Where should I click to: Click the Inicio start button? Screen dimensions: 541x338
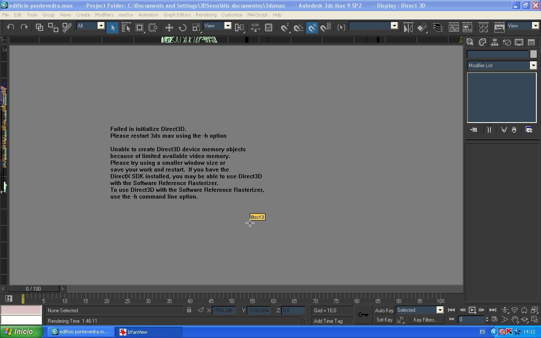click(21, 332)
